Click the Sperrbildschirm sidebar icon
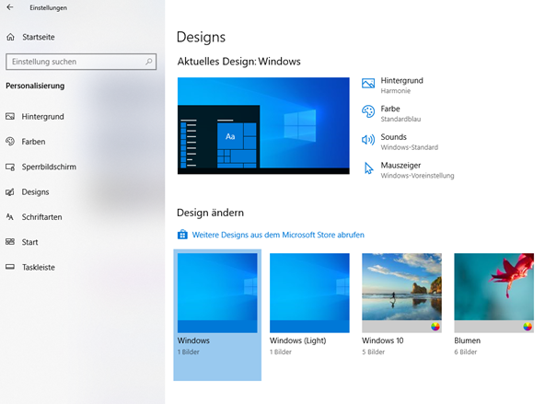 tap(10, 167)
